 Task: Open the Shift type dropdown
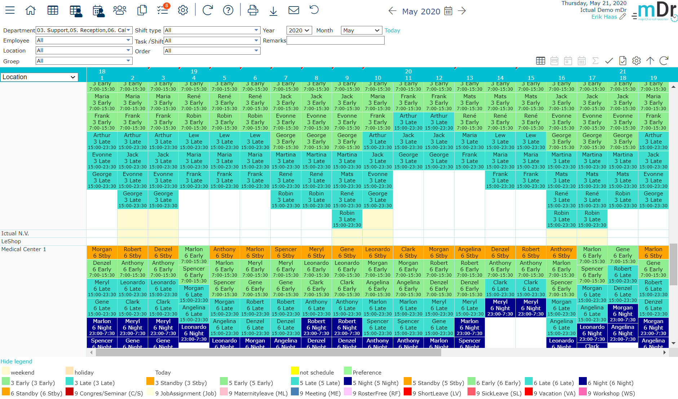(212, 30)
